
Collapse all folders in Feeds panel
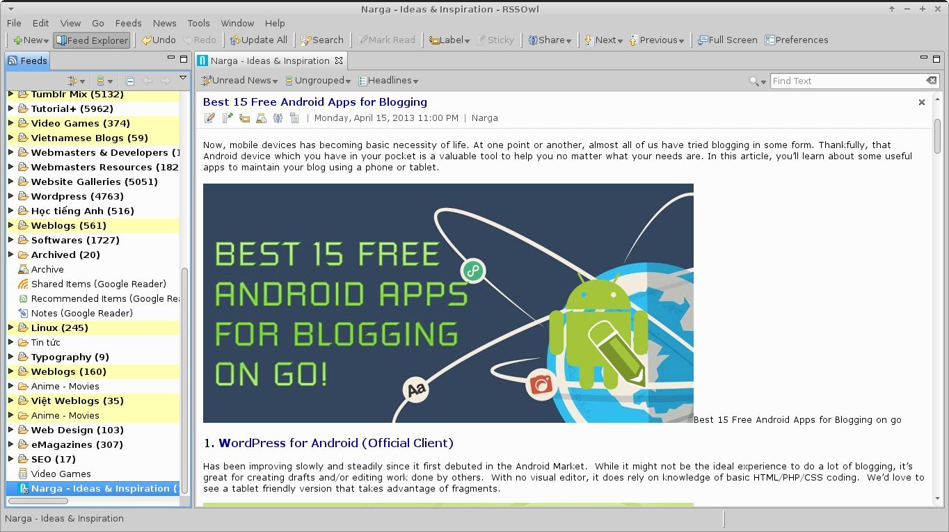[129, 81]
